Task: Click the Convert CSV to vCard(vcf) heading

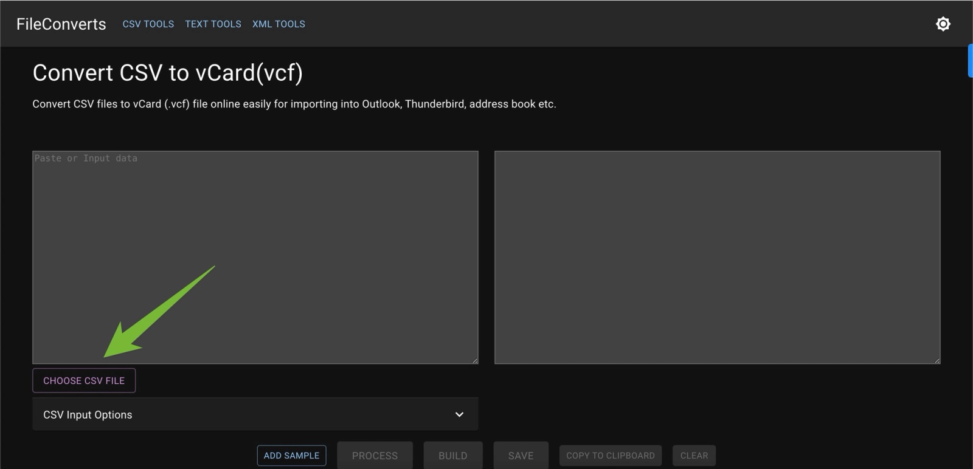Action: [167, 73]
